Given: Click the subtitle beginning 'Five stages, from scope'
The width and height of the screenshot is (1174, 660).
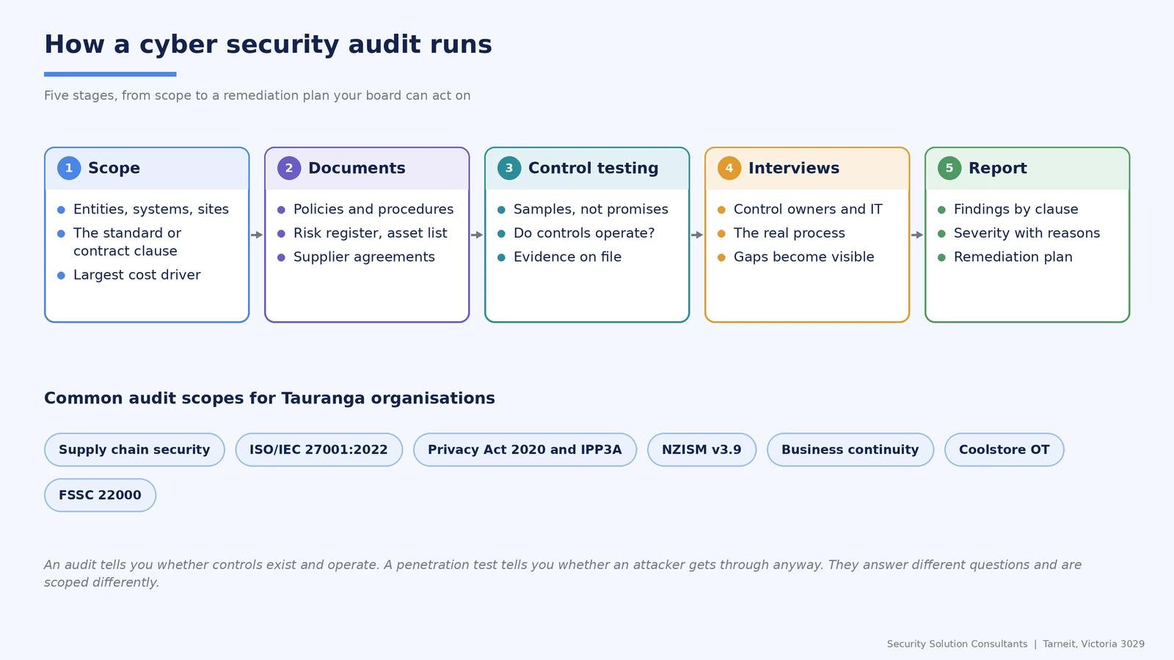Looking at the screenshot, I should click(258, 95).
